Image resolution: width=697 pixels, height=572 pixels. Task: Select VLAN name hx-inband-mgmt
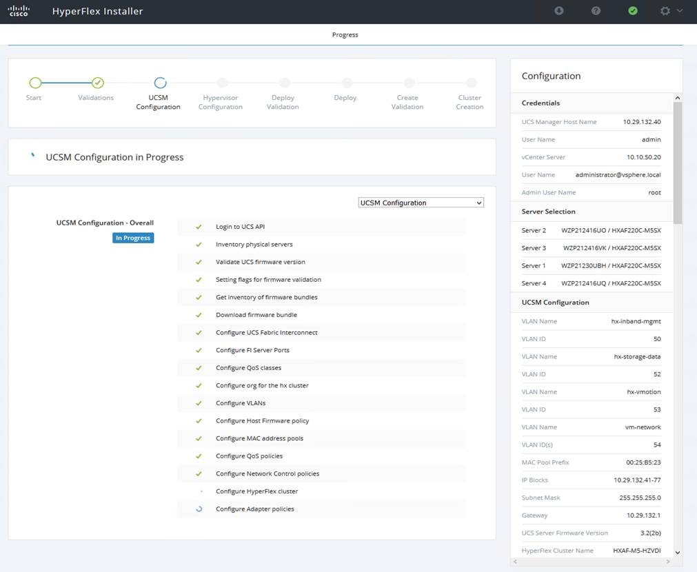coord(636,321)
